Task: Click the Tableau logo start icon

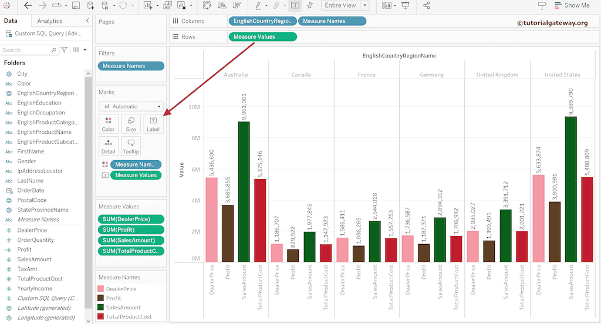Action: coord(6,5)
